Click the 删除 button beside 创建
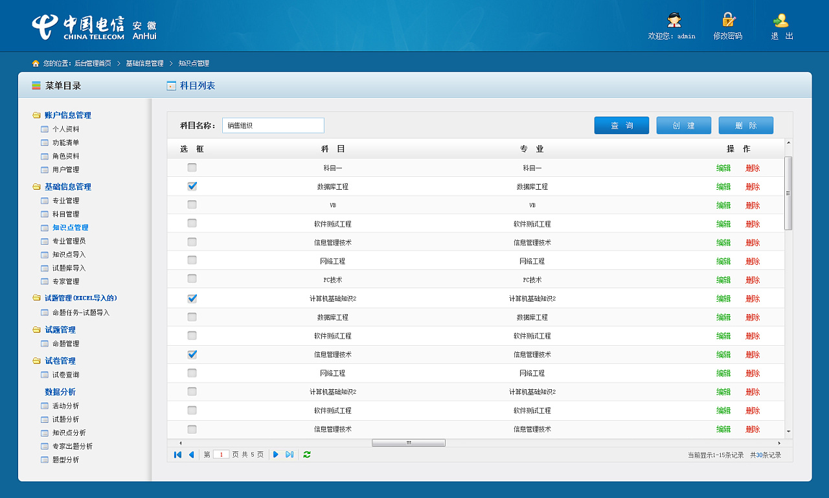The width and height of the screenshot is (829, 498). click(746, 126)
